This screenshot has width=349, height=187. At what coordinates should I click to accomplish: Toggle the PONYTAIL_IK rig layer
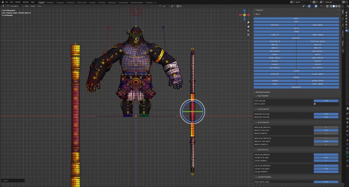click(275, 42)
